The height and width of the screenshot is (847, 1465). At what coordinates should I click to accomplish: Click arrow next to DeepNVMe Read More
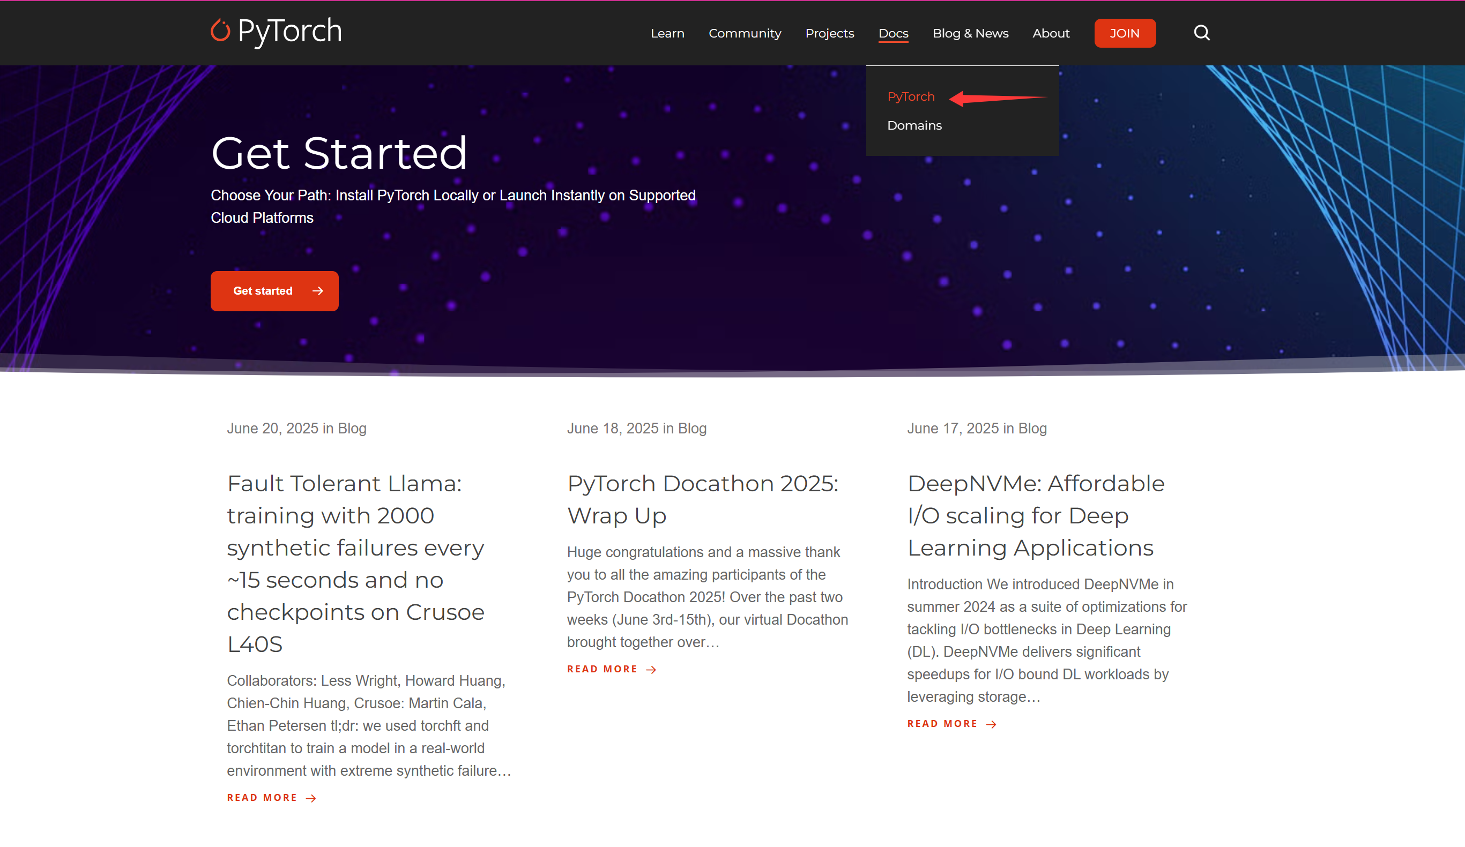click(x=991, y=724)
